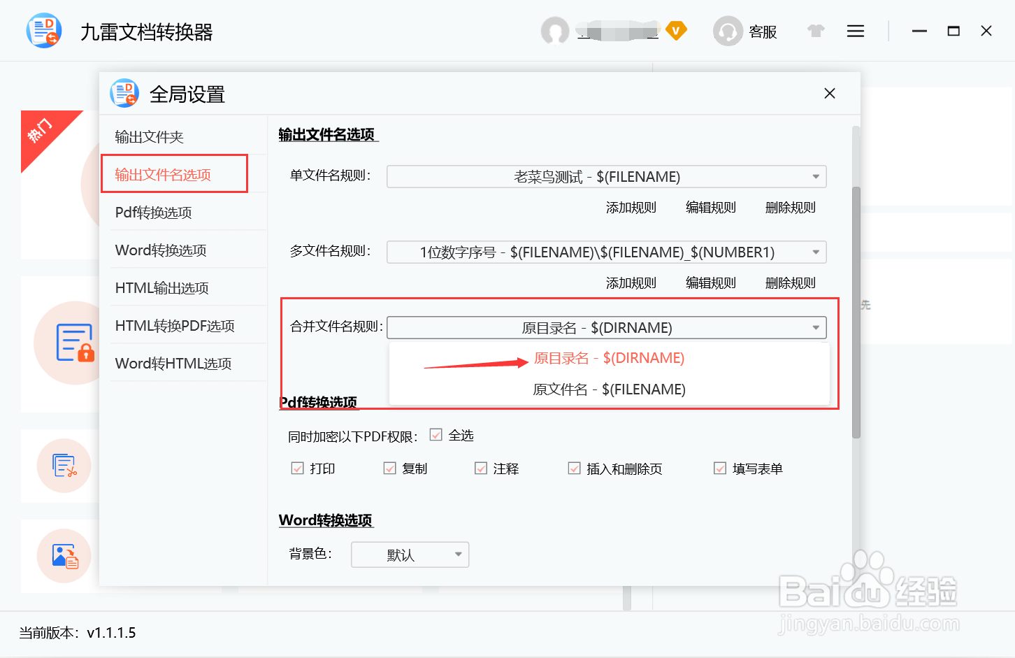Expand the 多文件名规则 dropdown
Image resolution: width=1015 pixels, height=658 pixels.
click(x=607, y=252)
